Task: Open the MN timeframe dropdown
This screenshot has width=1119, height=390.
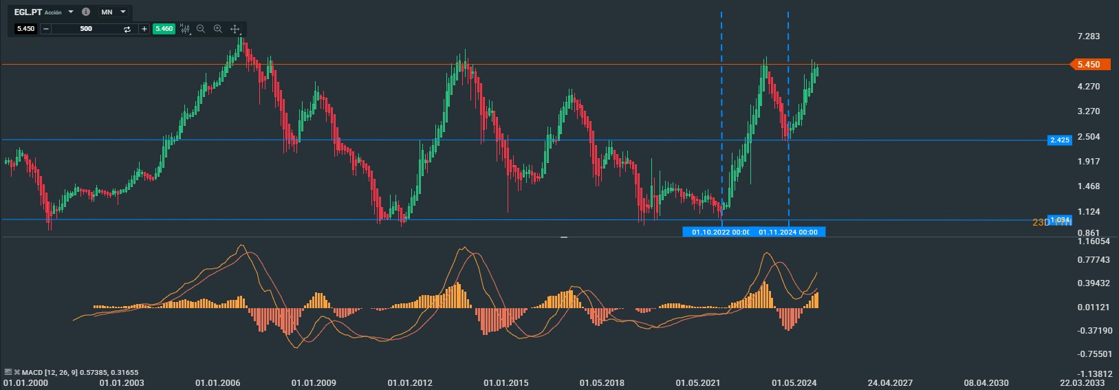Action: (x=113, y=12)
